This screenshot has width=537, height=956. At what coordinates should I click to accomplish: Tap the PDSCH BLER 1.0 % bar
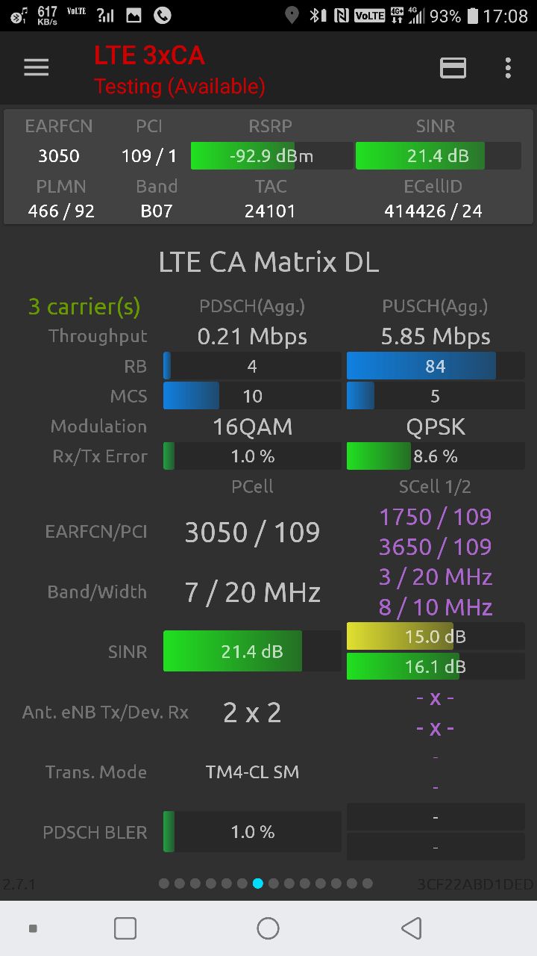tap(252, 832)
